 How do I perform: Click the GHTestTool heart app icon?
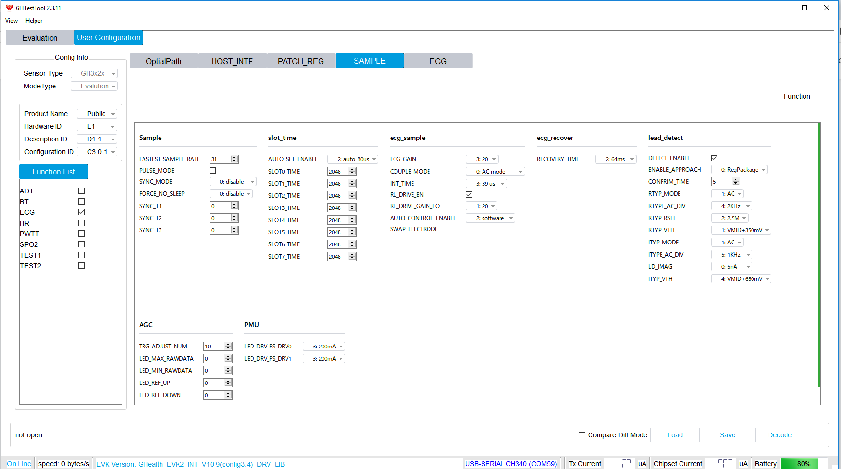point(9,8)
